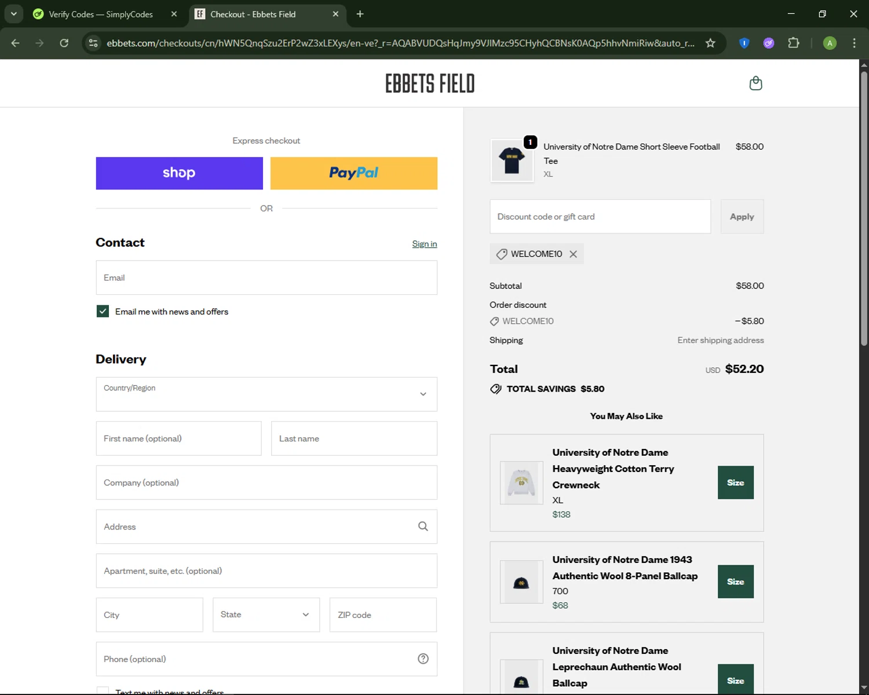The image size is (869, 695).
Task: Open the site information icon in address bar
Action: (x=93, y=43)
